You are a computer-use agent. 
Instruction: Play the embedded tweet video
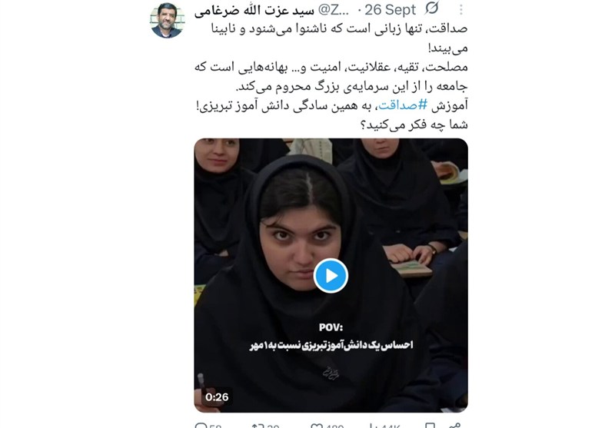coord(331,276)
